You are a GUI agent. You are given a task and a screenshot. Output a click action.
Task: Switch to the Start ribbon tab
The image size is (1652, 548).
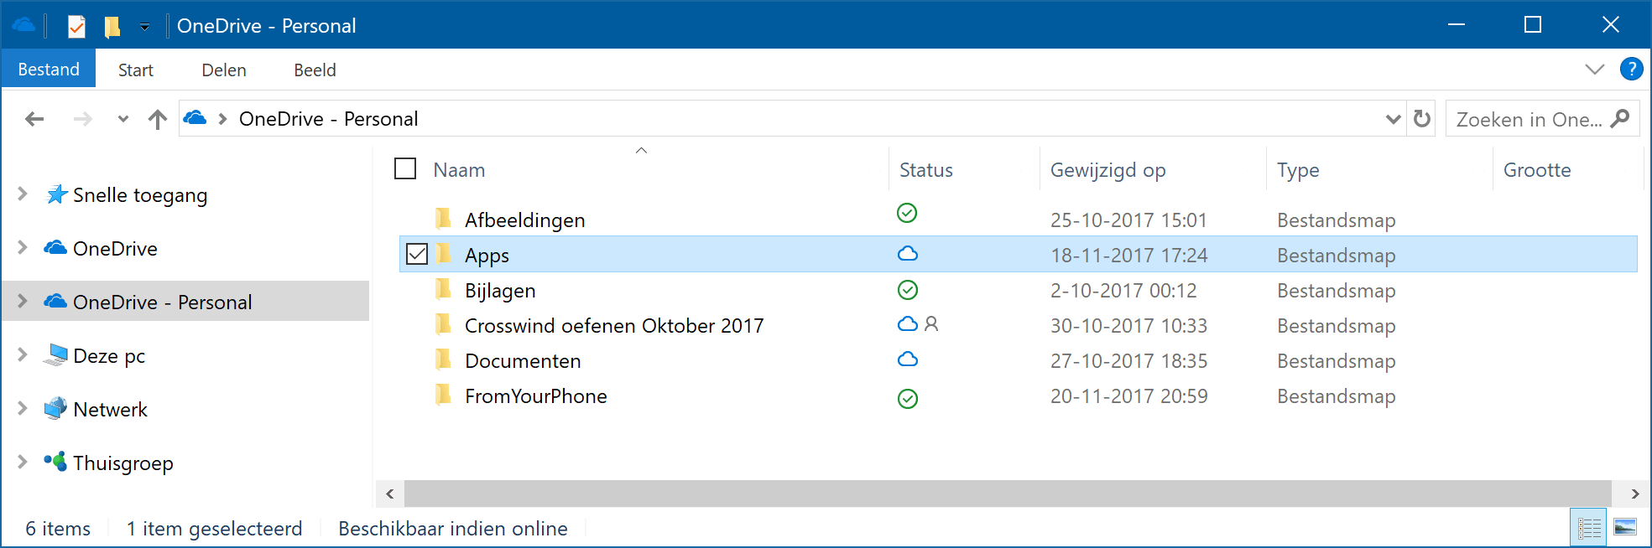[x=136, y=70]
